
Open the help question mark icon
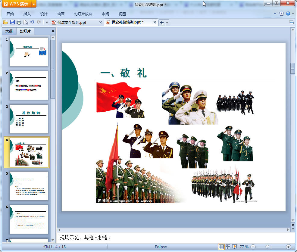pyautogui.click(x=288, y=14)
